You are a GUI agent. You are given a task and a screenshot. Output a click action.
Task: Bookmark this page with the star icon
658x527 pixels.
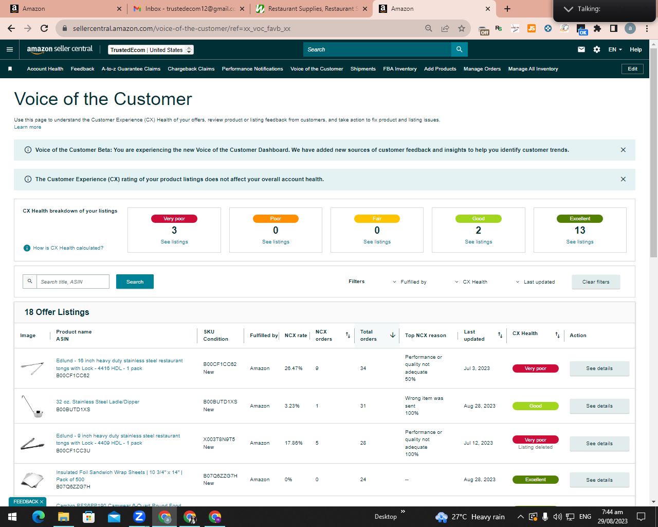click(462, 28)
